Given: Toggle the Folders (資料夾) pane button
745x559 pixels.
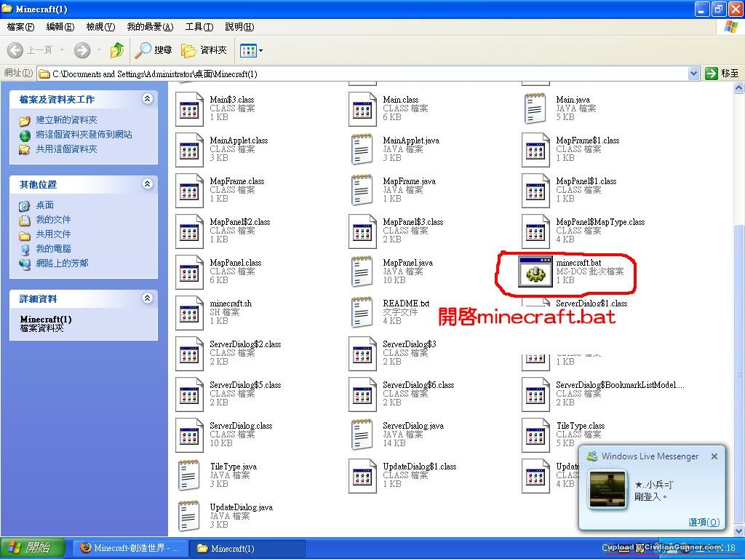Looking at the screenshot, I should [x=204, y=50].
